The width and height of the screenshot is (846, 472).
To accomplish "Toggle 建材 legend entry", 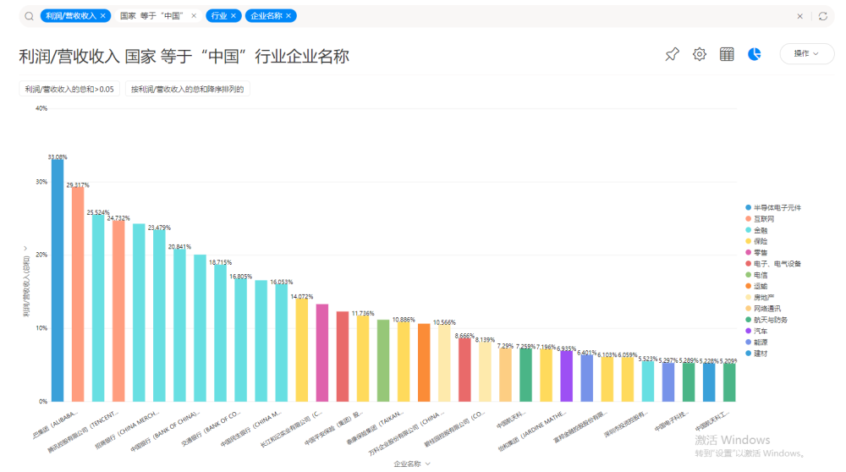I will tap(756, 354).
